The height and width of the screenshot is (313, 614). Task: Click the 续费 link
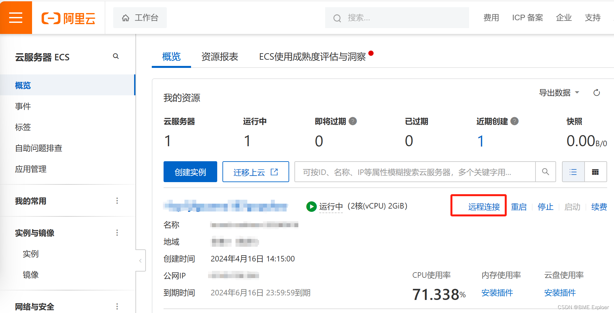pos(599,207)
